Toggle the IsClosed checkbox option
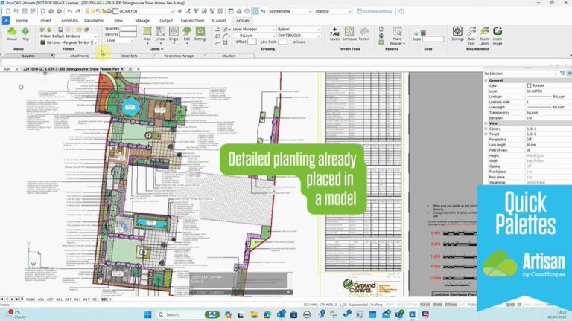Viewport: 572px width, 321px height. [x=298, y=42]
